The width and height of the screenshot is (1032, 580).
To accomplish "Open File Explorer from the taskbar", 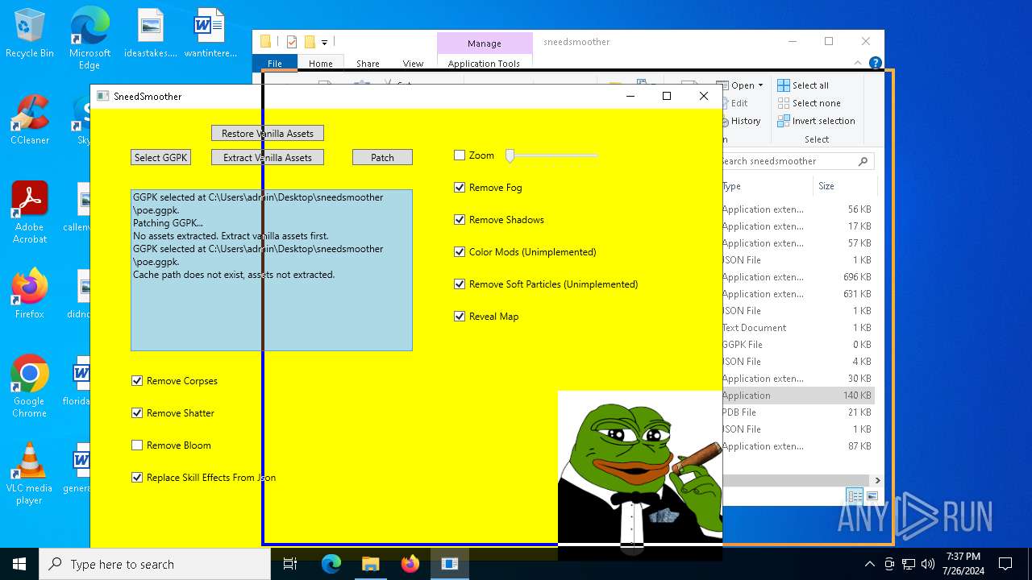I will pos(370,564).
